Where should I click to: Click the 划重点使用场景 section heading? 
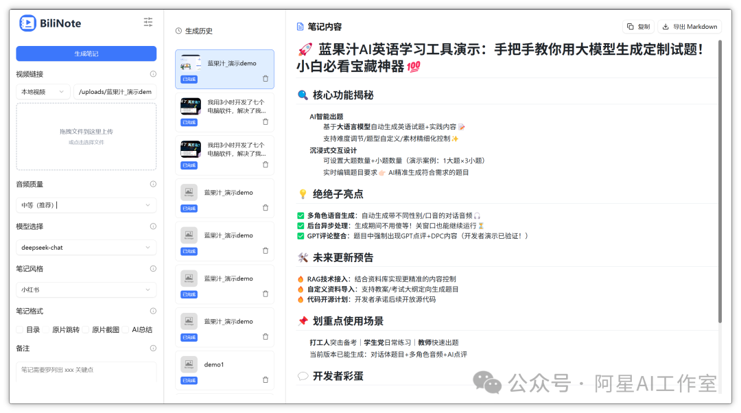pos(348,321)
